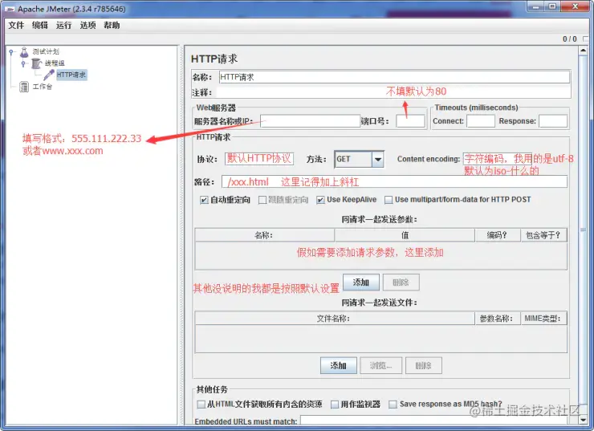The image size is (594, 431).
Task: Maximize the JMeter window
Action: click(552, 6)
